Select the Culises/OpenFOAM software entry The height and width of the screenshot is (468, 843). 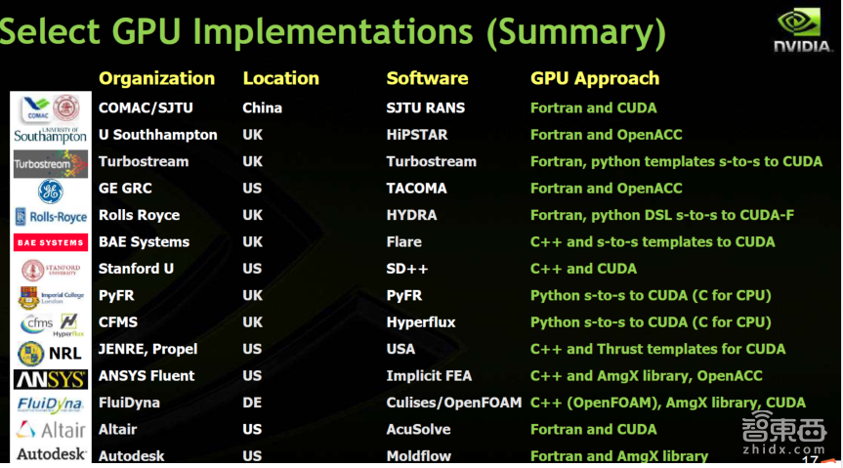(454, 403)
